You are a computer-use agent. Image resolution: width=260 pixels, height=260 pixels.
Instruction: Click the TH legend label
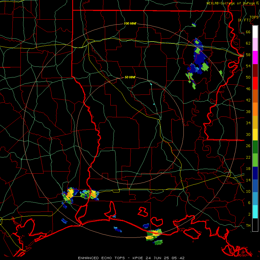point(248,226)
